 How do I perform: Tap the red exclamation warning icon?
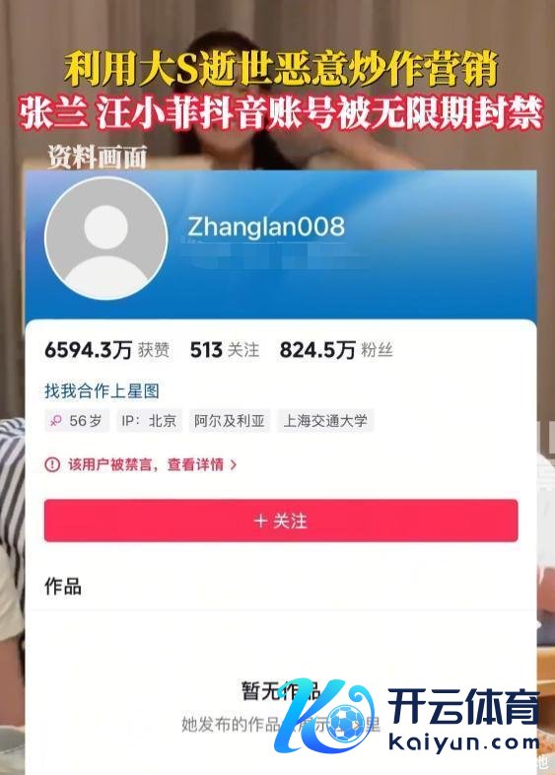point(52,464)
